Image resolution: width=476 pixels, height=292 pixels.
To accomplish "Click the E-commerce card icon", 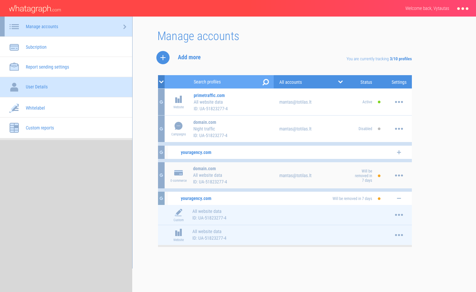I will coord(178,173).
